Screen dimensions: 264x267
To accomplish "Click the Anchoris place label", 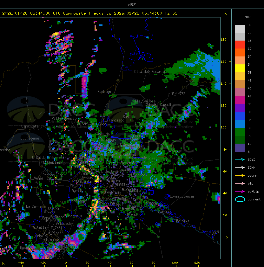I will 74,216.
